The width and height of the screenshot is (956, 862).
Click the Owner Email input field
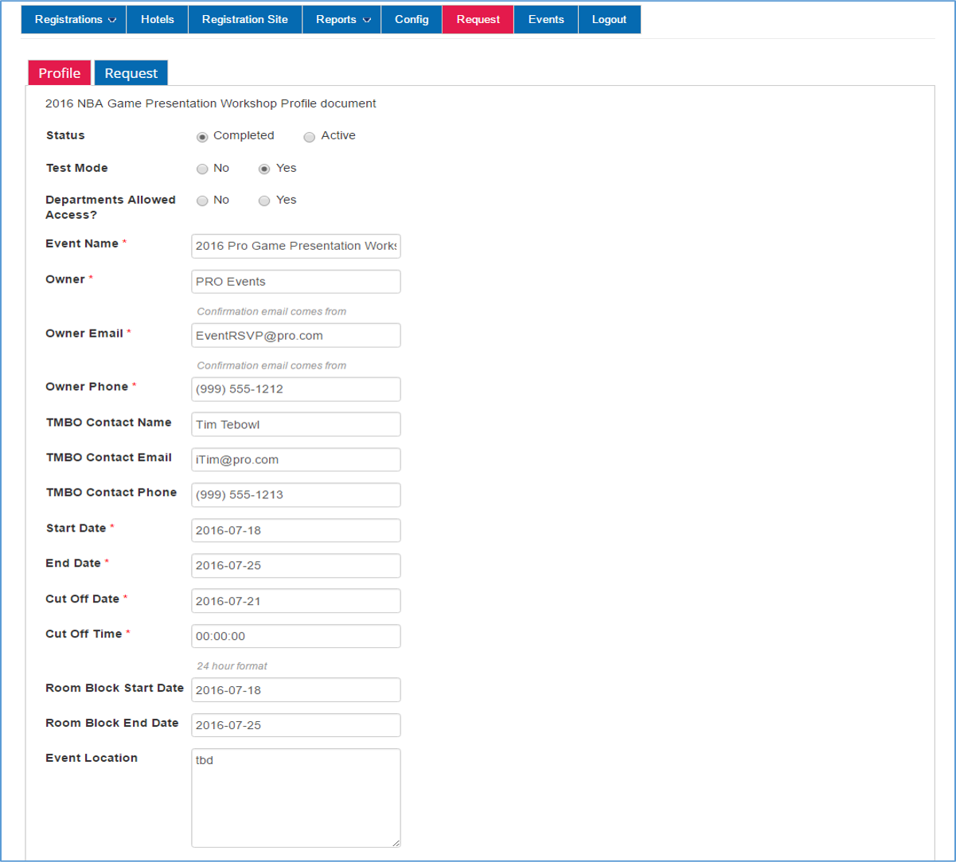(x=296, y=335)
